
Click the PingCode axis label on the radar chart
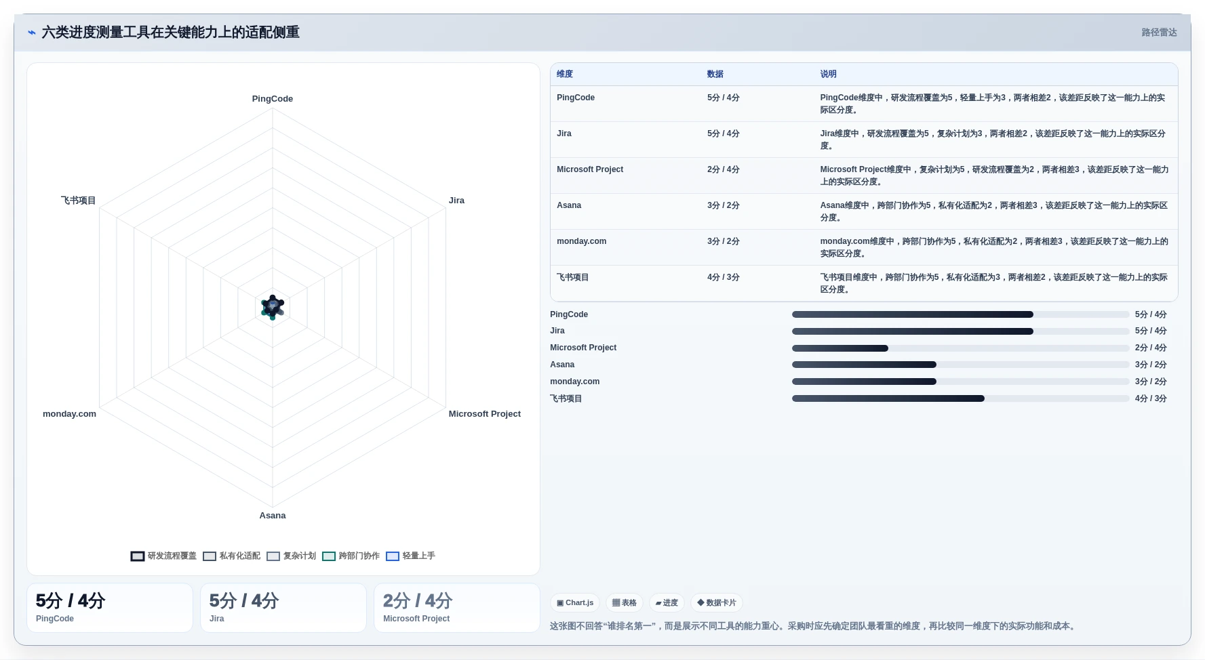click(273, 99)
